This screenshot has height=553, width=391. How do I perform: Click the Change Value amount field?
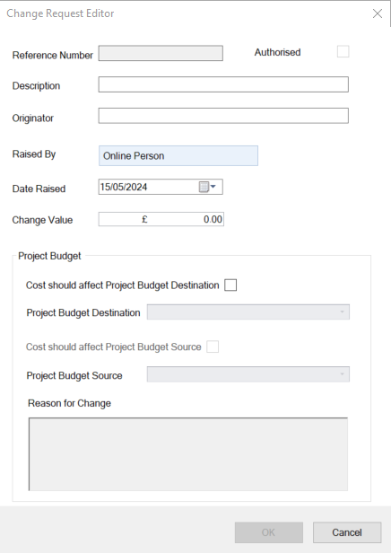161,219
